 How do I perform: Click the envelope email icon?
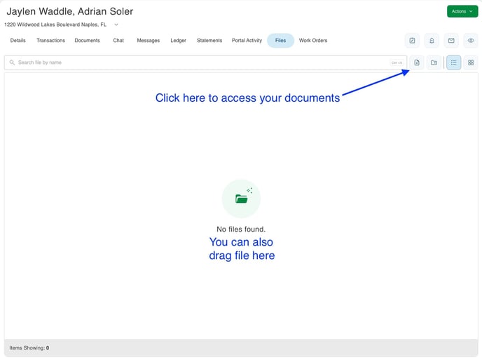point(451,41)
